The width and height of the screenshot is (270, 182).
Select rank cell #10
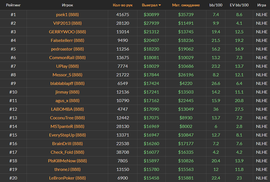pyautogui.click(x=13, y=92)
